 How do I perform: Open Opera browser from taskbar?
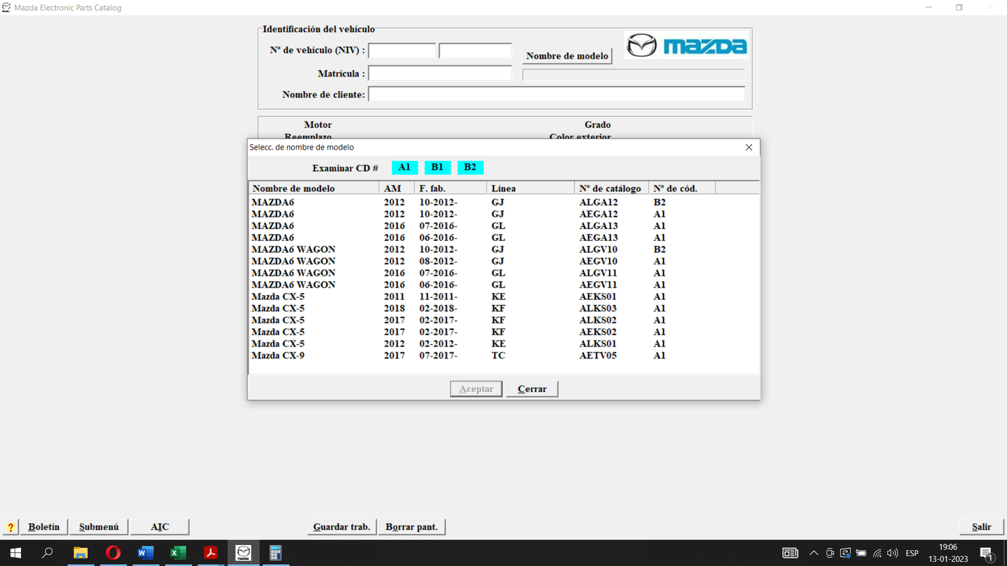(x=113, y=553)
